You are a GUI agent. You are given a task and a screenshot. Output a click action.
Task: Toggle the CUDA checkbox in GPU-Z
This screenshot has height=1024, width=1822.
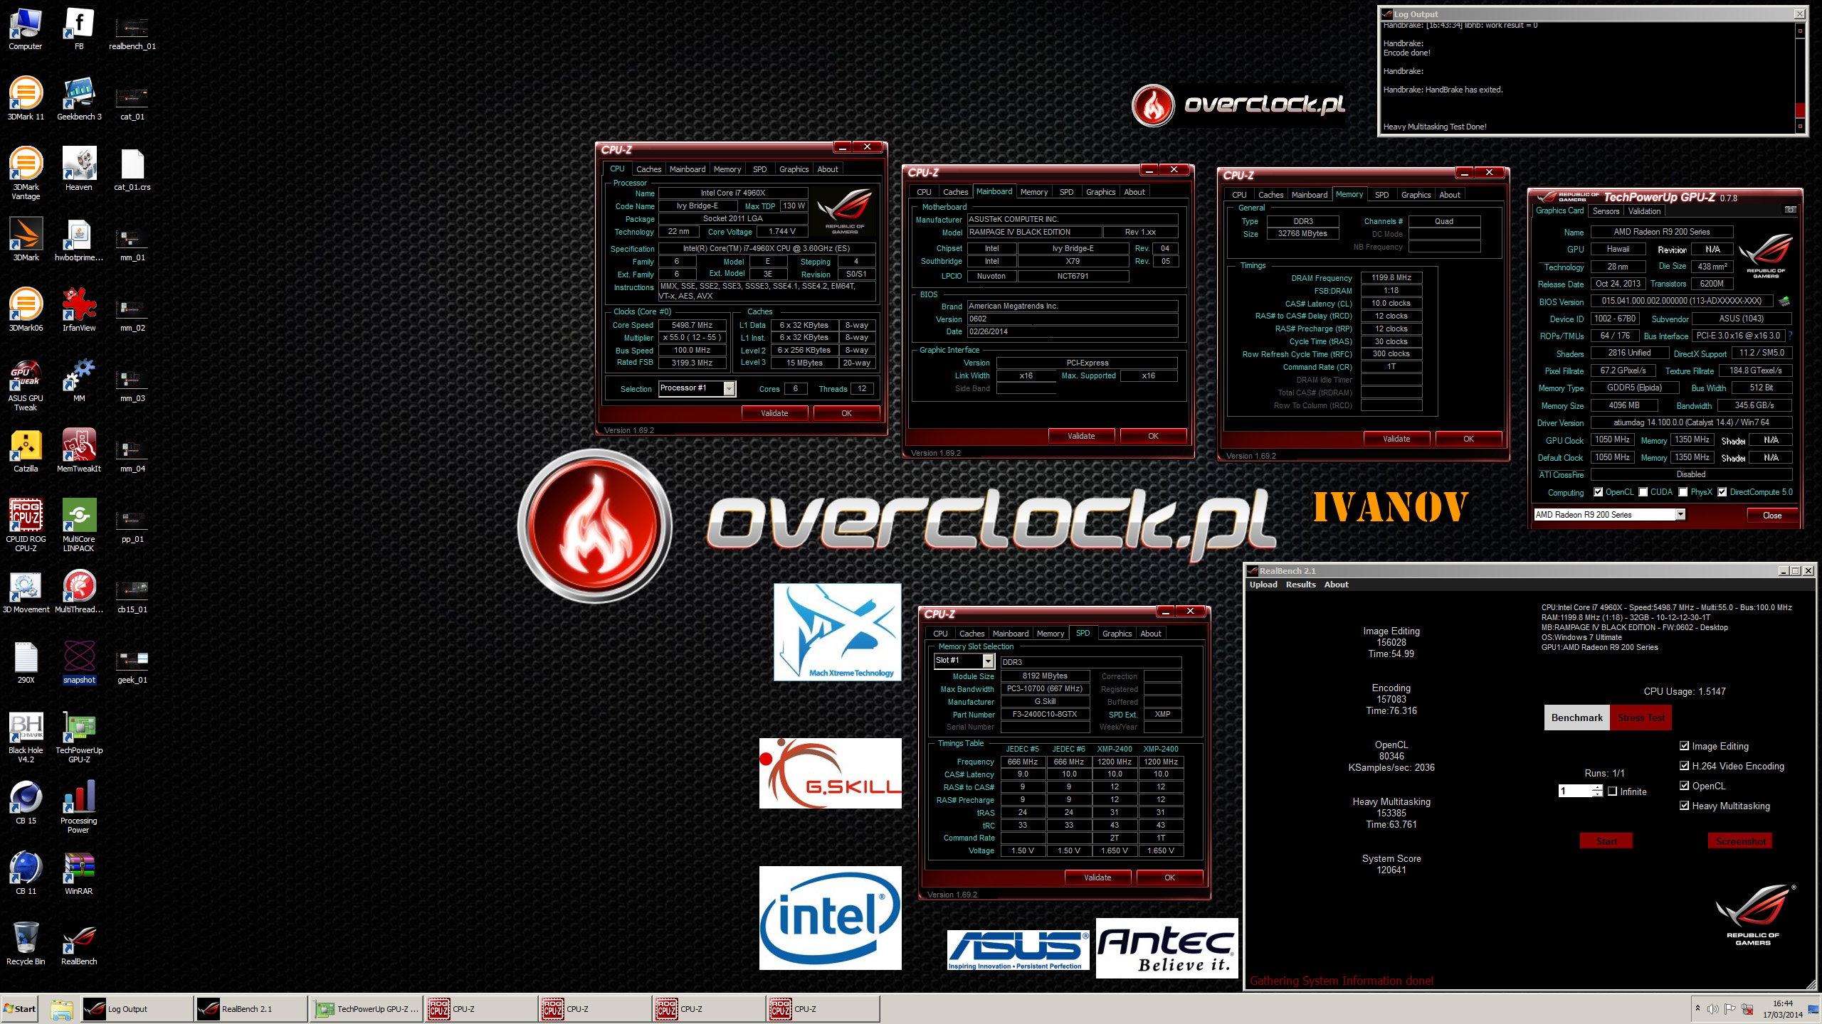click(1643, 492)
